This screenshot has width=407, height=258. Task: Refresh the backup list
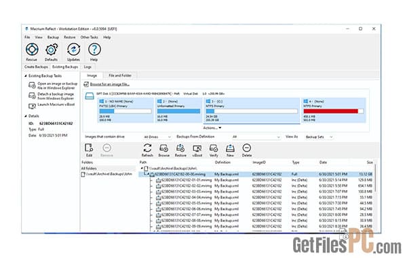tap(147, 148)
